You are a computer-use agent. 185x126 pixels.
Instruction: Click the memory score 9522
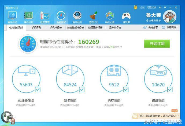coord(114,85)
